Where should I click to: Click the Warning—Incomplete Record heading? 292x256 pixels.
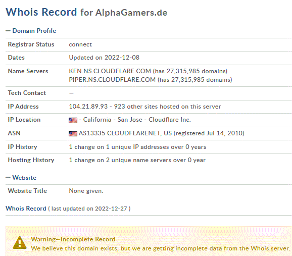tap(73, 239)
